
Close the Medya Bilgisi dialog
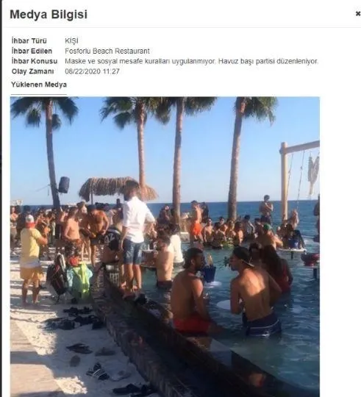pos(358,14)
